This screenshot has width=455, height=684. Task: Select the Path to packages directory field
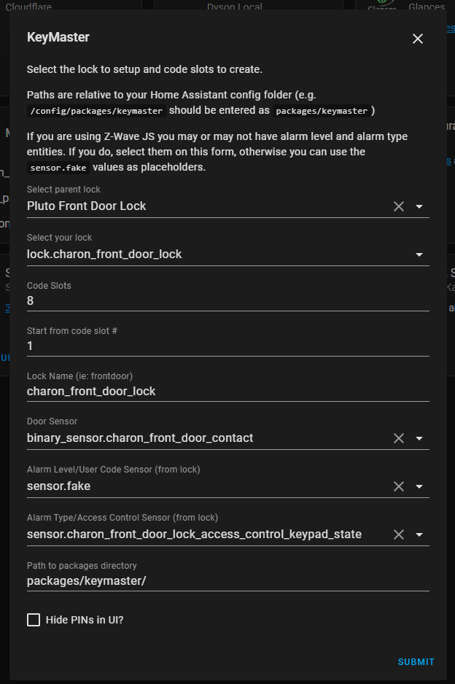tap(146, 581)
